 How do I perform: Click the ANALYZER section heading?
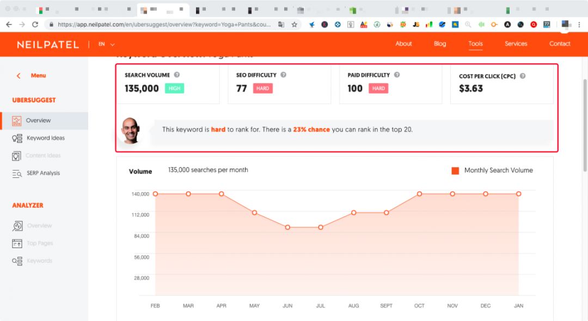[28, 205]
